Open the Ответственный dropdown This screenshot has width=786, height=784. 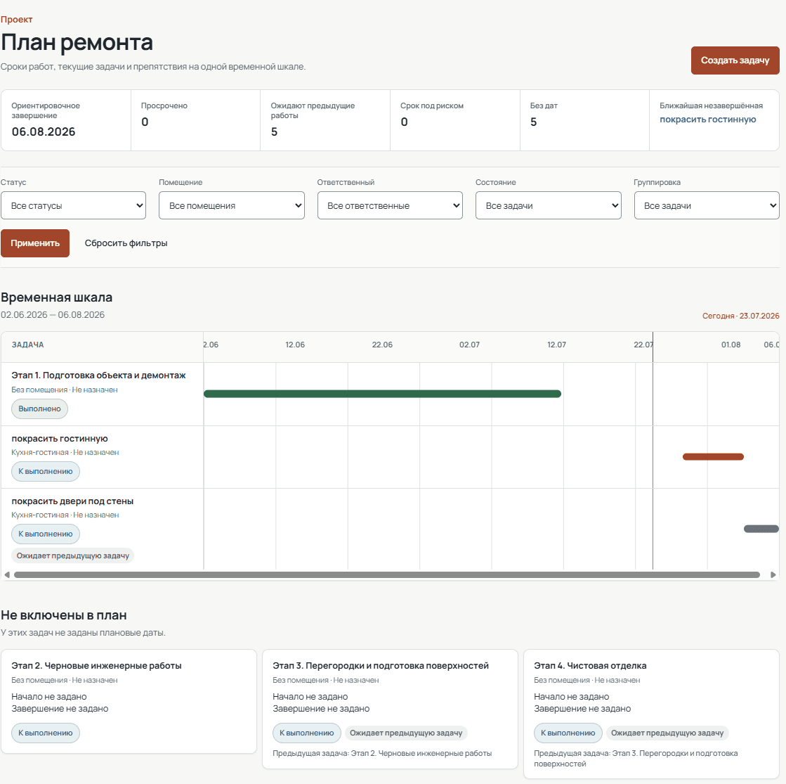(x=390, y=205)
